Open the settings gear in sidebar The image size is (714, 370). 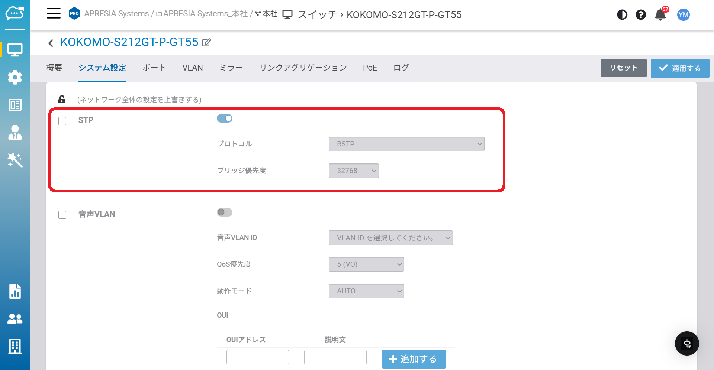pos(15,77)
